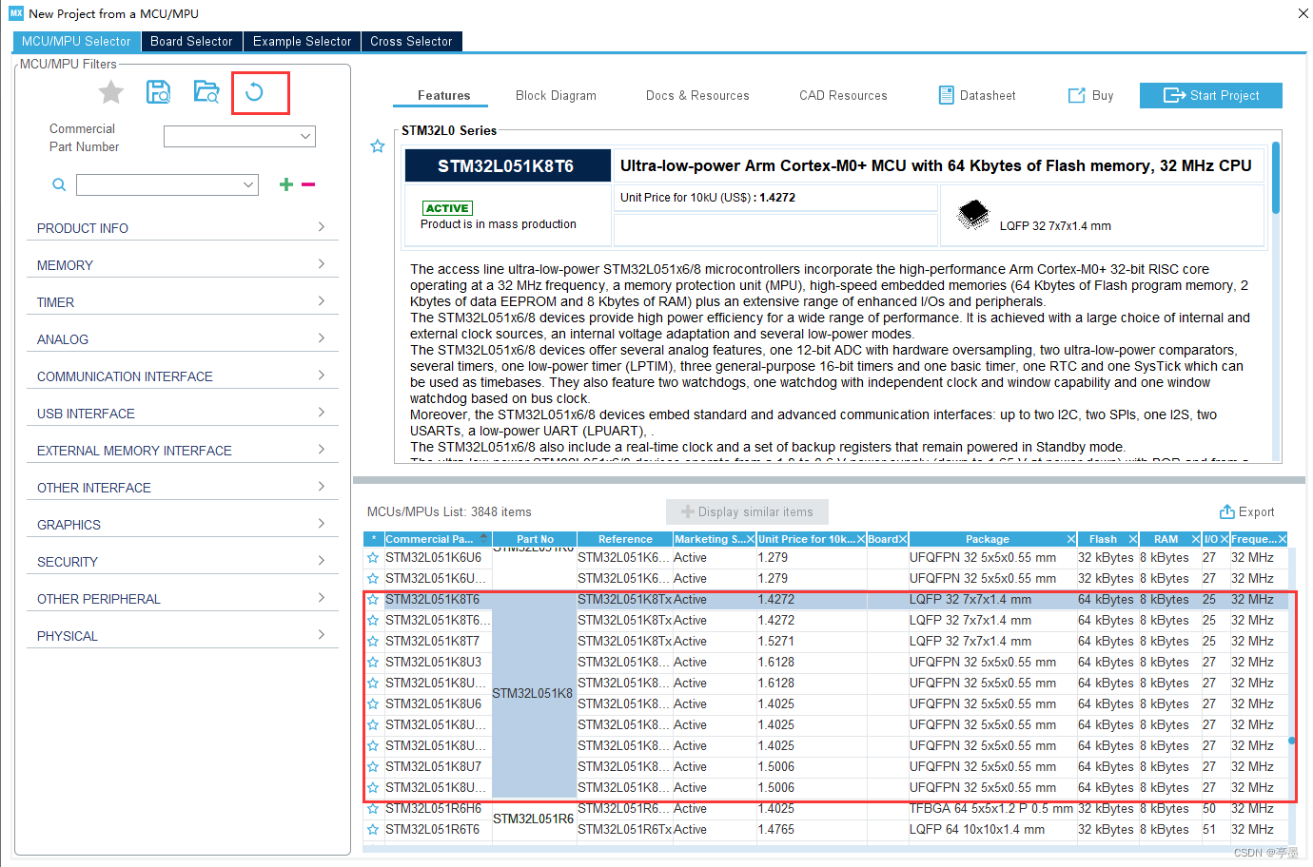Toggle favorite star beside STM32L0 Series description
The width and height of the screenshot is (1313, 867).
378,146
